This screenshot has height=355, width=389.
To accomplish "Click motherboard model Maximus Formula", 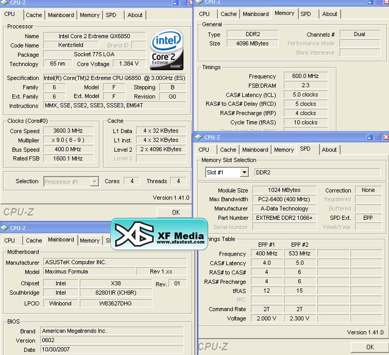I will (89, 271).
